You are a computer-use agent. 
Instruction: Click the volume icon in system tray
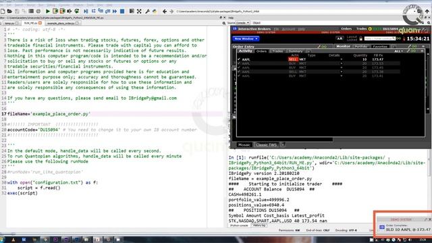click(x=410, y=240)
